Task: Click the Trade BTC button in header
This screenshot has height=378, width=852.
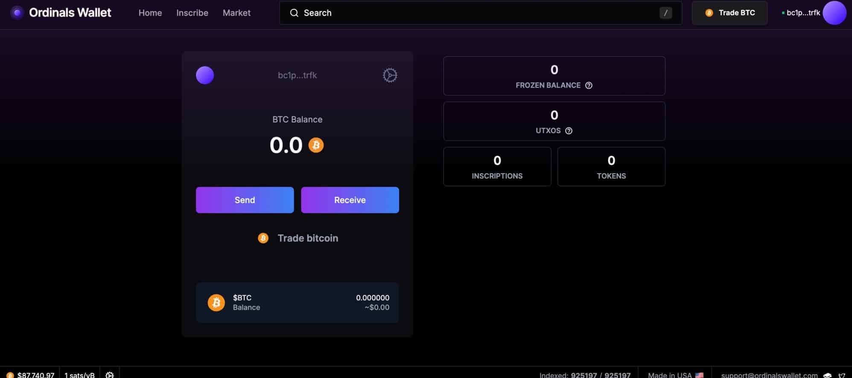Action: pos(729,13)
